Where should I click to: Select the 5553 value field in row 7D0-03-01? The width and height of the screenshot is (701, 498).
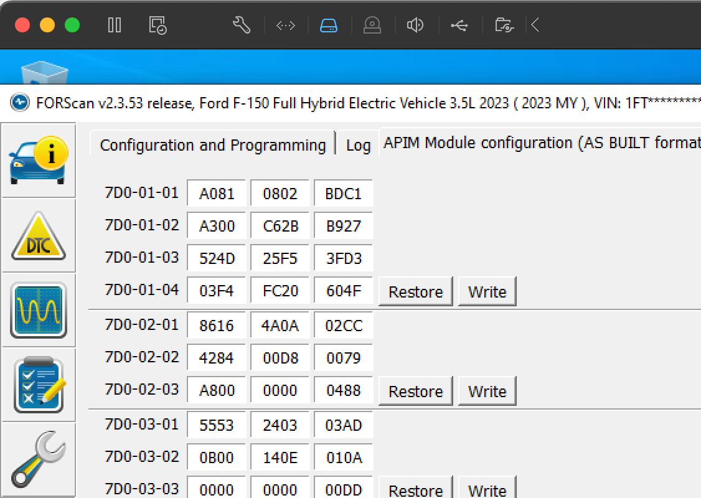[216, 425]
